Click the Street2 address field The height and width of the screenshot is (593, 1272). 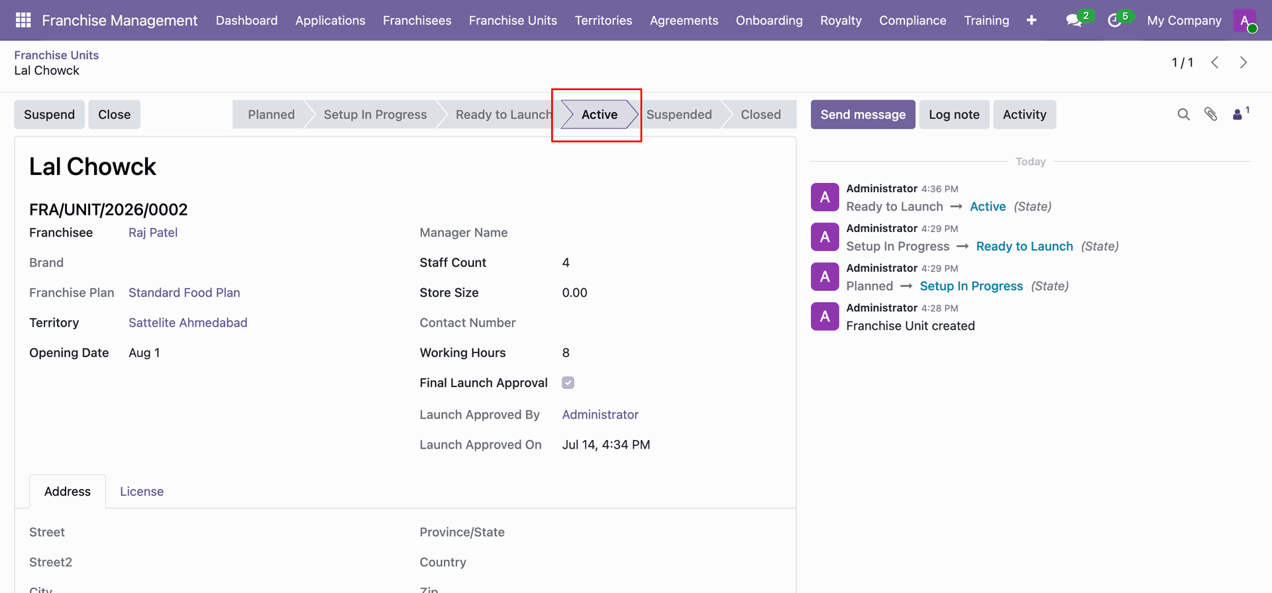[258, 563]
